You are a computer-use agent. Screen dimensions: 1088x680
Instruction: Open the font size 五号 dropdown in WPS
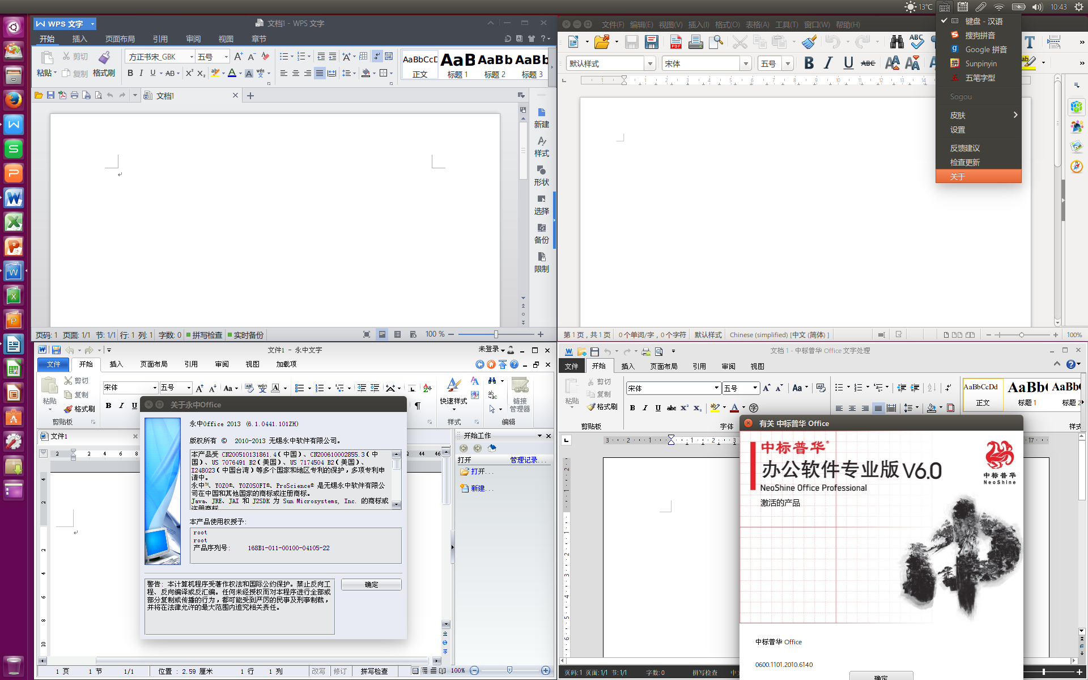point(226,57)
